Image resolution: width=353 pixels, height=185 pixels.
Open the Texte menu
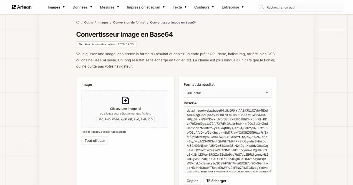pos(177,7)
